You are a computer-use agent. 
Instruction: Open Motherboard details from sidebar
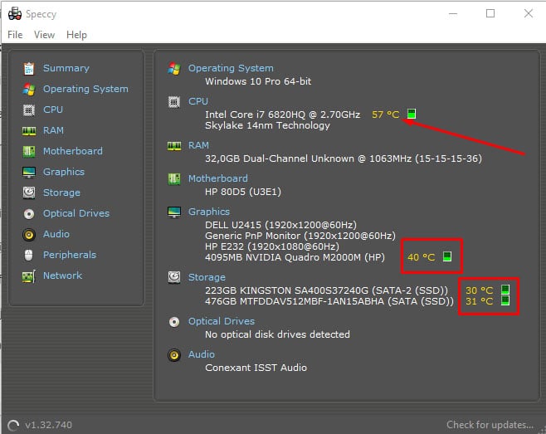point(73,151)
